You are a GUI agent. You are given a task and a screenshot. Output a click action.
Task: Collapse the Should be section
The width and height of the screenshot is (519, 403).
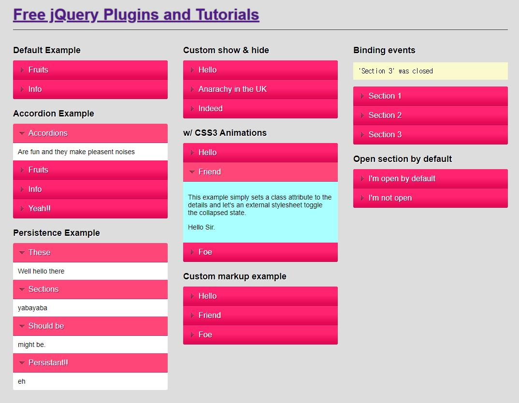(x=90, y=326)
